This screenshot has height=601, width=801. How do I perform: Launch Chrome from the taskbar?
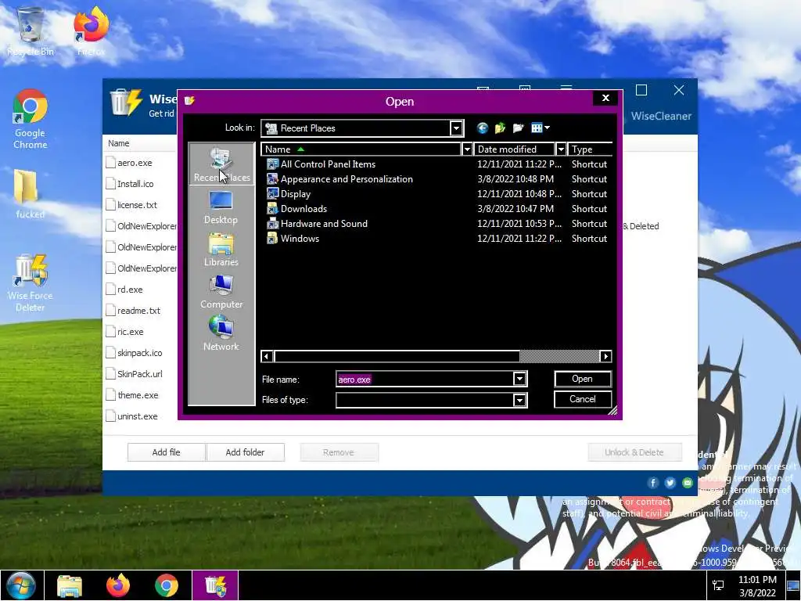tap(167, 585)
